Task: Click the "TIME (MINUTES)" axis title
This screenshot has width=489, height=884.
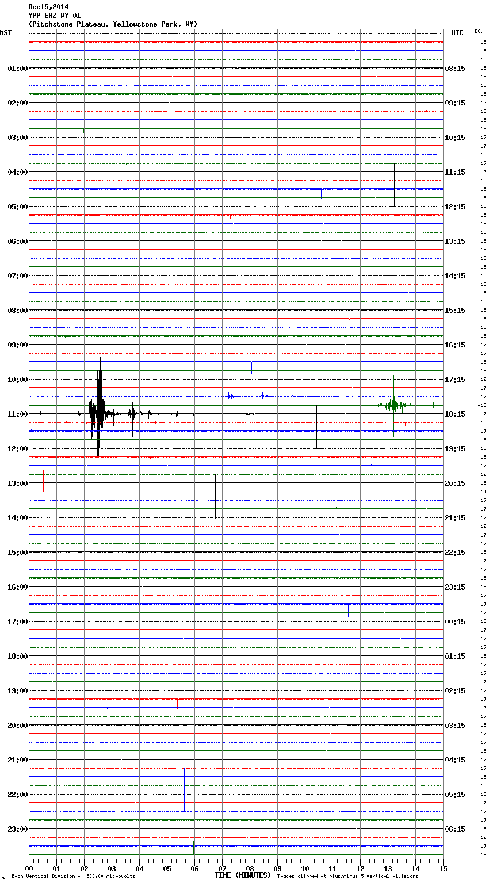Action: point(243,875)
